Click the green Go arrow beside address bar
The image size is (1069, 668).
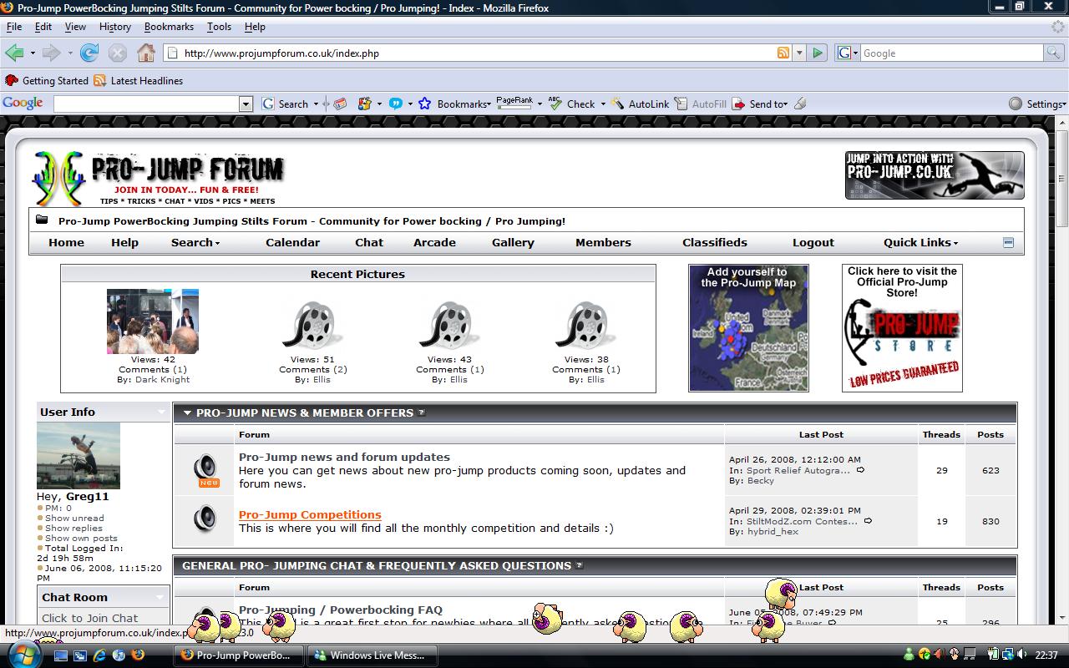pyautogui.click(x=818, y=53)
